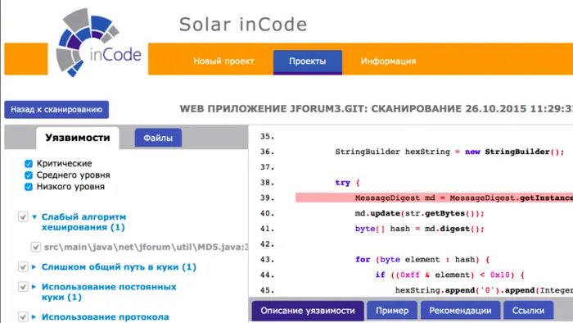Screen dimensions: 573x323
Task: Expand the Использование постоянных куки arrow
Action: tap(34, 287)
